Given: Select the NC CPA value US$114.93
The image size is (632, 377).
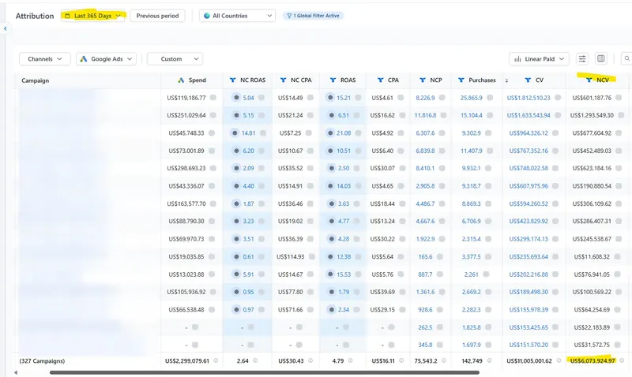Looking at the screenshot, I should (x=290, y=256).
